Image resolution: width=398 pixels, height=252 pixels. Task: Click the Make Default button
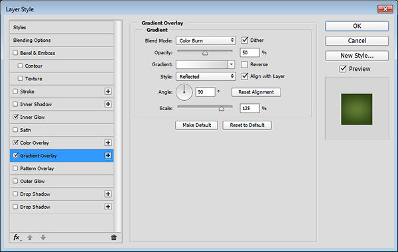click(x=196, y=125)
